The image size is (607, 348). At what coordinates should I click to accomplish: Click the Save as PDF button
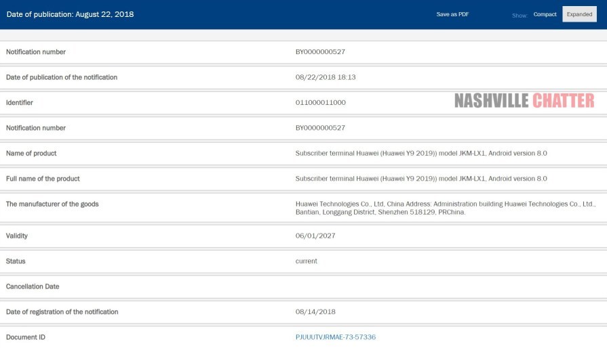pyautogui.click(x=452, y=14)
